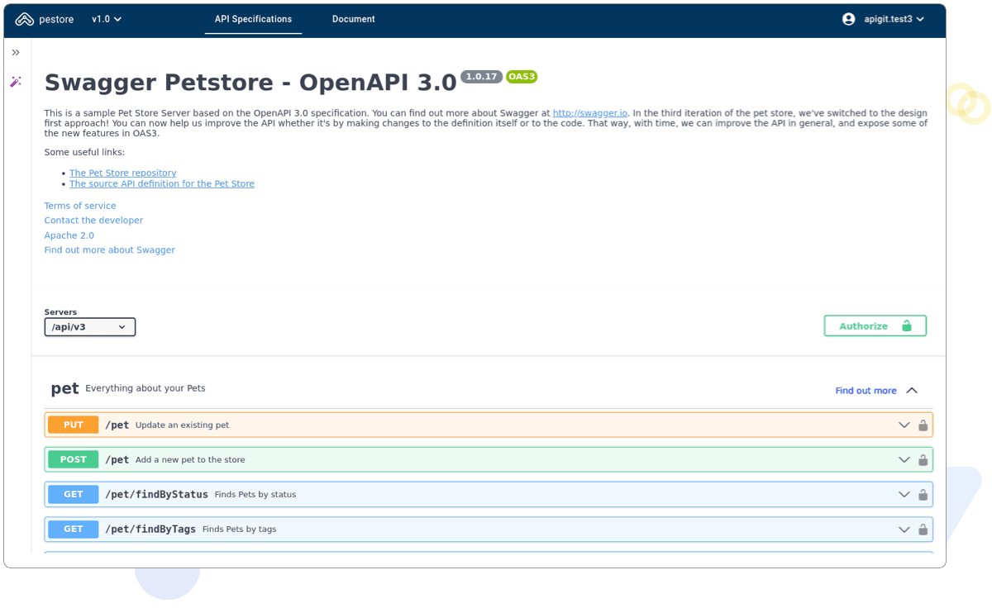Click the GET badge for /pet/findByTags
Viewport: 992px width, 608px height.
74,530
